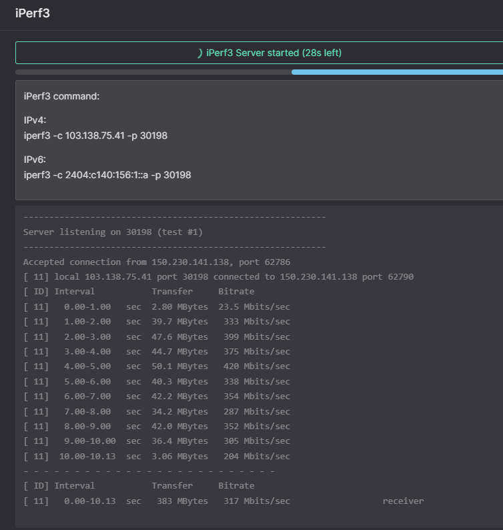Click the blue countdown progress bar
This screenshot has height=530, width=503.
[x=397, y=72]
